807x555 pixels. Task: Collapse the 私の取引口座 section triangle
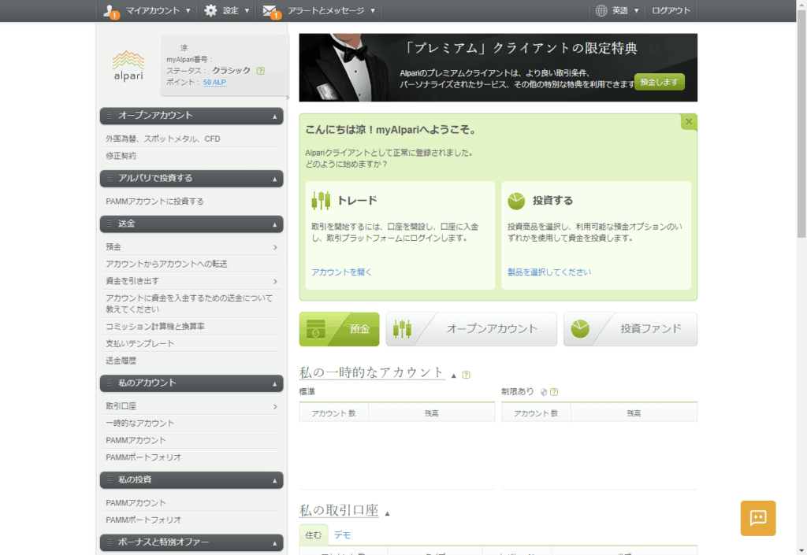coord(388,513)
